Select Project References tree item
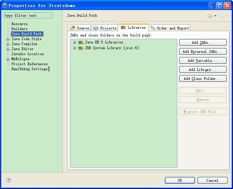Viewport: 233px width, 189px height. 30,64
